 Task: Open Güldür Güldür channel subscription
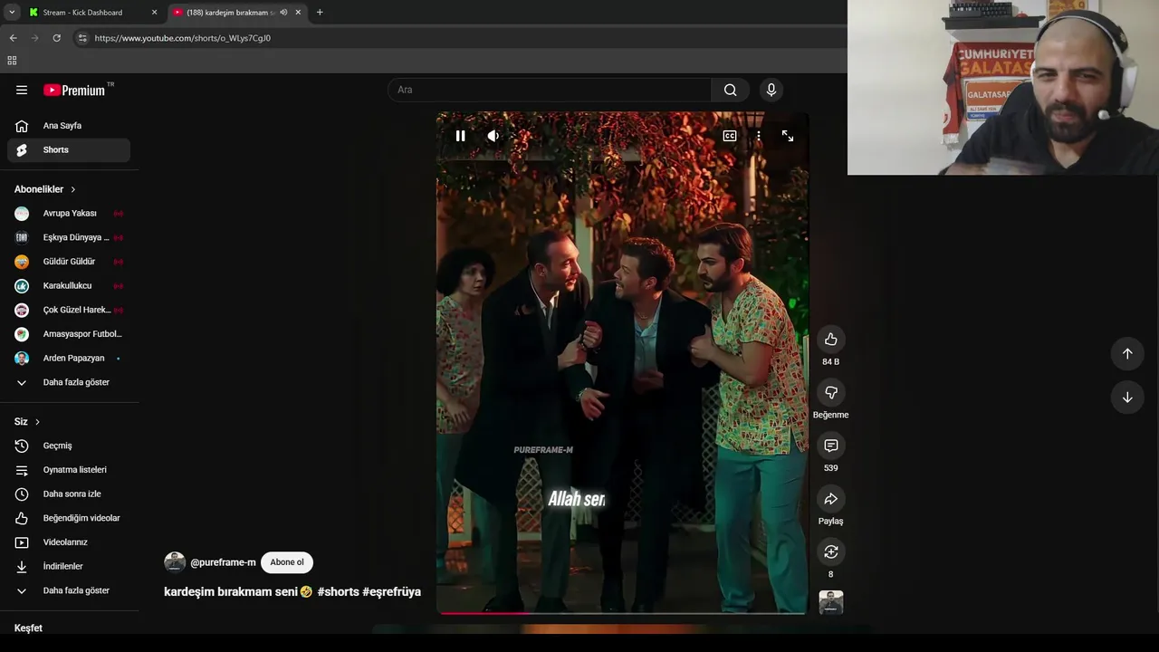point(69,262)
